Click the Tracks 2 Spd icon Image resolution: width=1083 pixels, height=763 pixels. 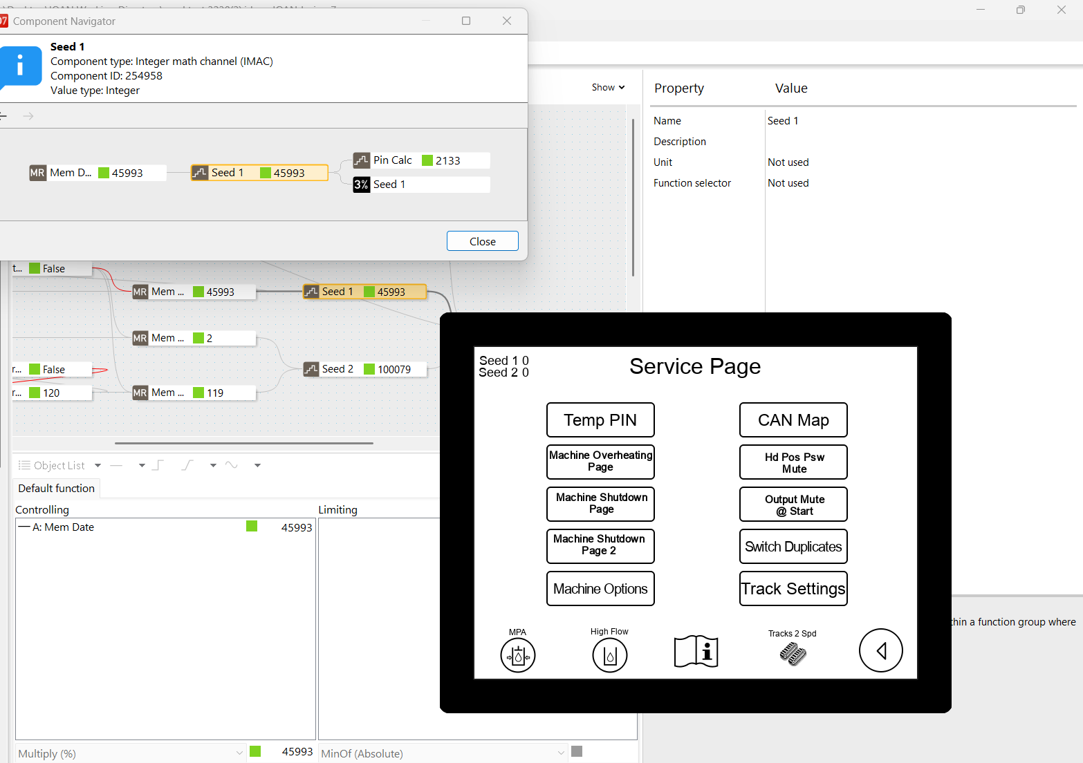point(793,653)
